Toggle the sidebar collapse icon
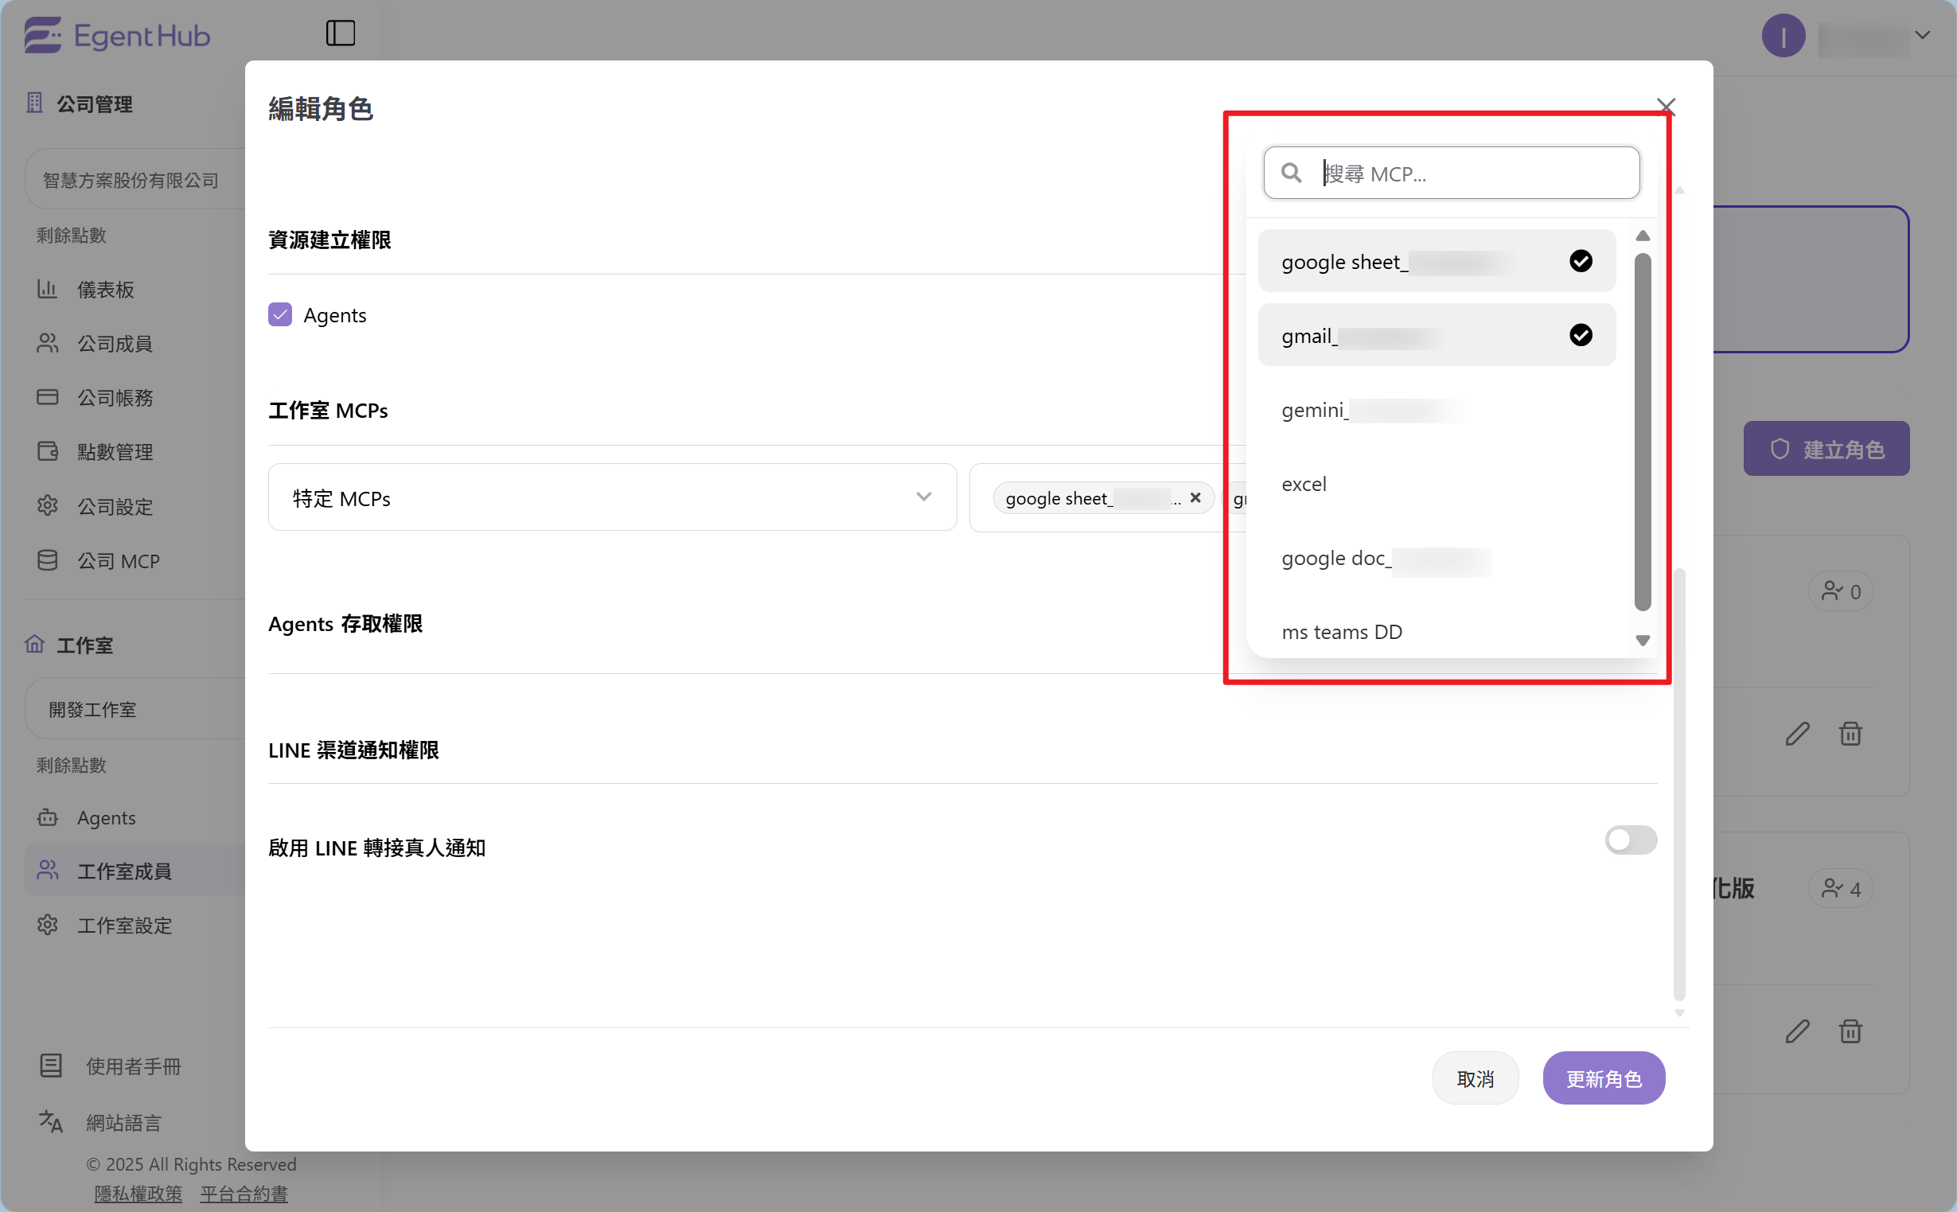This screenshot has height=1212, width=1957. 340,33
